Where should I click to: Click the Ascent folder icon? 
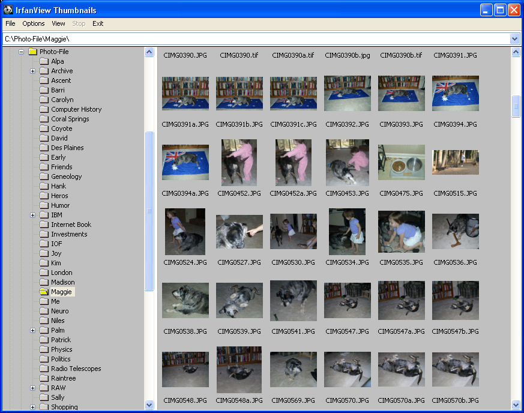[x=44, y=80]
